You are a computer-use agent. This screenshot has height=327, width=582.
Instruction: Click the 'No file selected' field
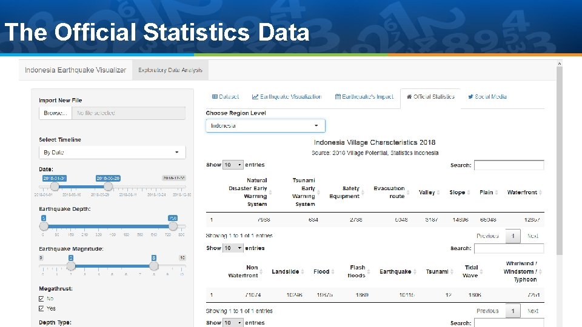[129, 113]
